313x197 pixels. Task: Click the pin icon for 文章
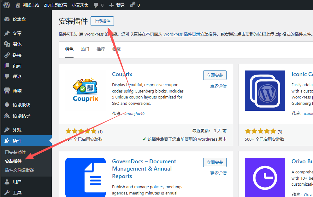7,33
